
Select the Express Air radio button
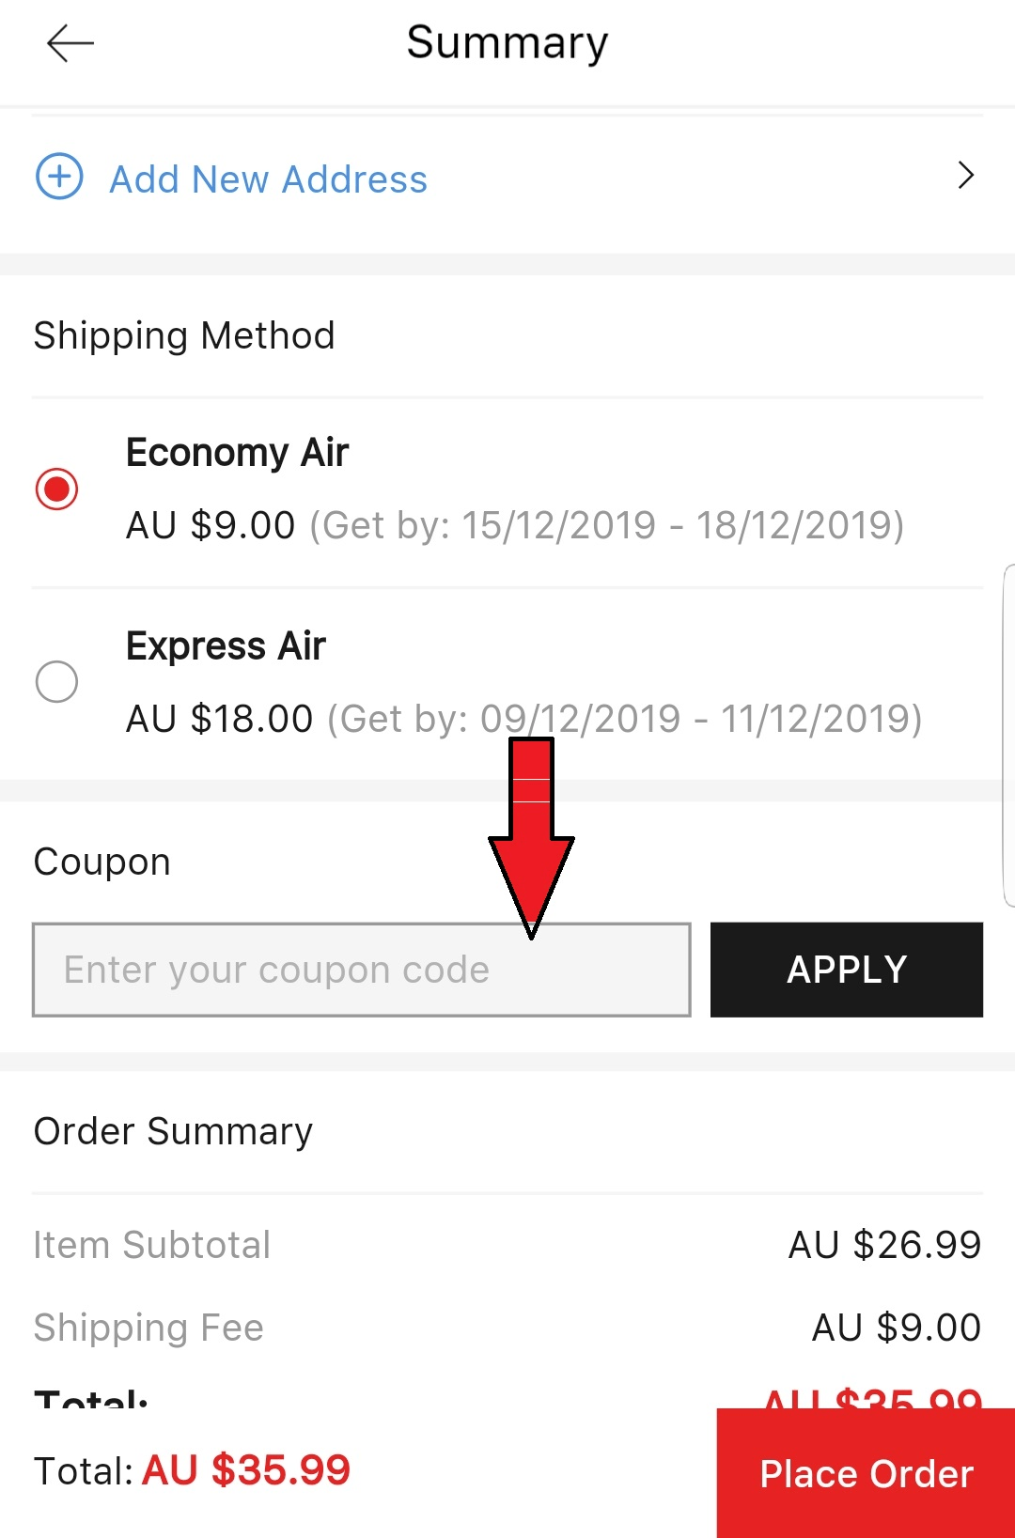click(x=56, y=681)
